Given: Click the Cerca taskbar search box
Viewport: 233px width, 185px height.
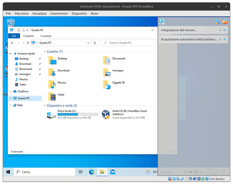Looking at the screenshot, I should coord(45,172).
